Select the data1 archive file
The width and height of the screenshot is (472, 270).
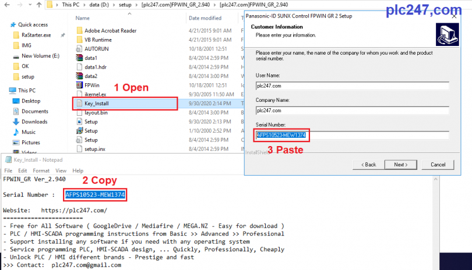click(90, 58)
